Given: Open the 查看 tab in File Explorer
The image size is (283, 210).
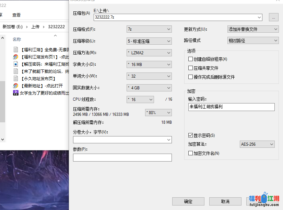Looking at the screenshot, I should click(16, 15).
